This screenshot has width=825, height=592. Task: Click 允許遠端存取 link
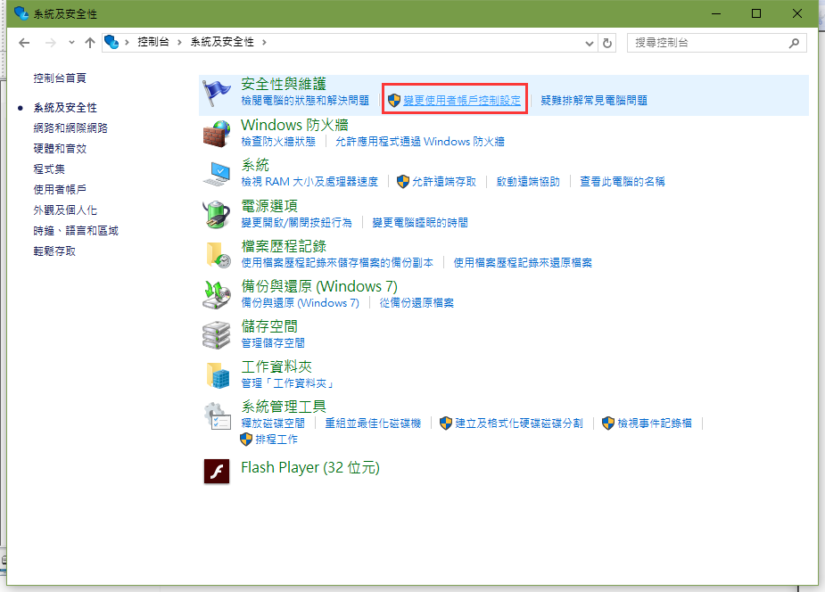(444, 181)
